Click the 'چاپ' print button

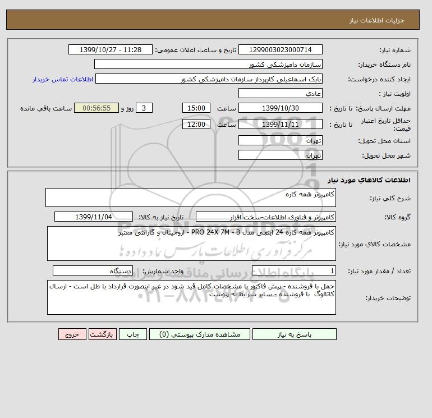click(x=133, y=334)
